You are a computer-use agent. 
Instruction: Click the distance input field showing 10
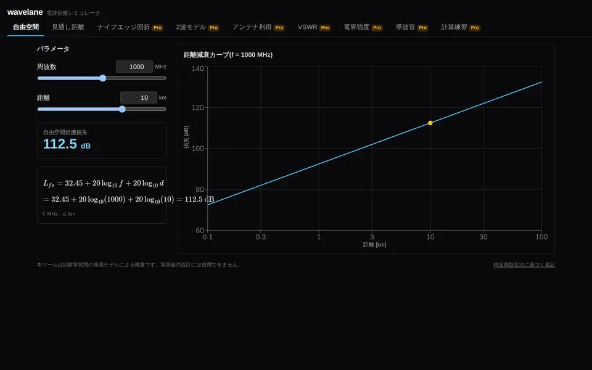(x=139, y=97)
